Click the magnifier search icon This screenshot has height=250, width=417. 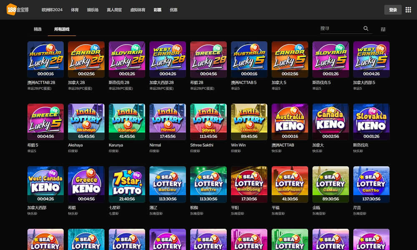pos(366,28)
